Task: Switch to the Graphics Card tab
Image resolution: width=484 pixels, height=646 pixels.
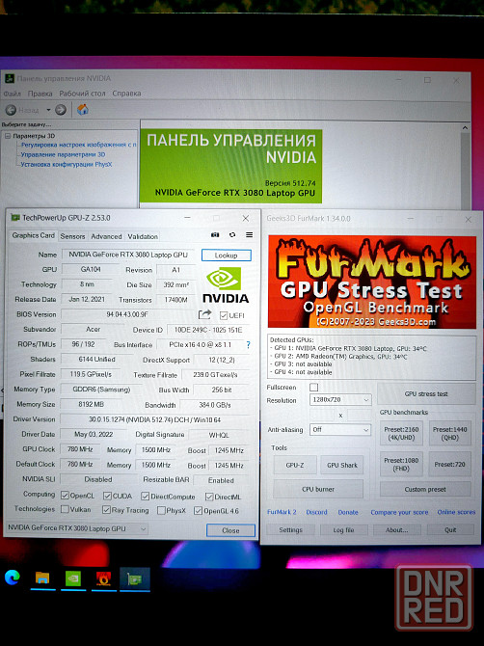Action: (x=34, y=235)
